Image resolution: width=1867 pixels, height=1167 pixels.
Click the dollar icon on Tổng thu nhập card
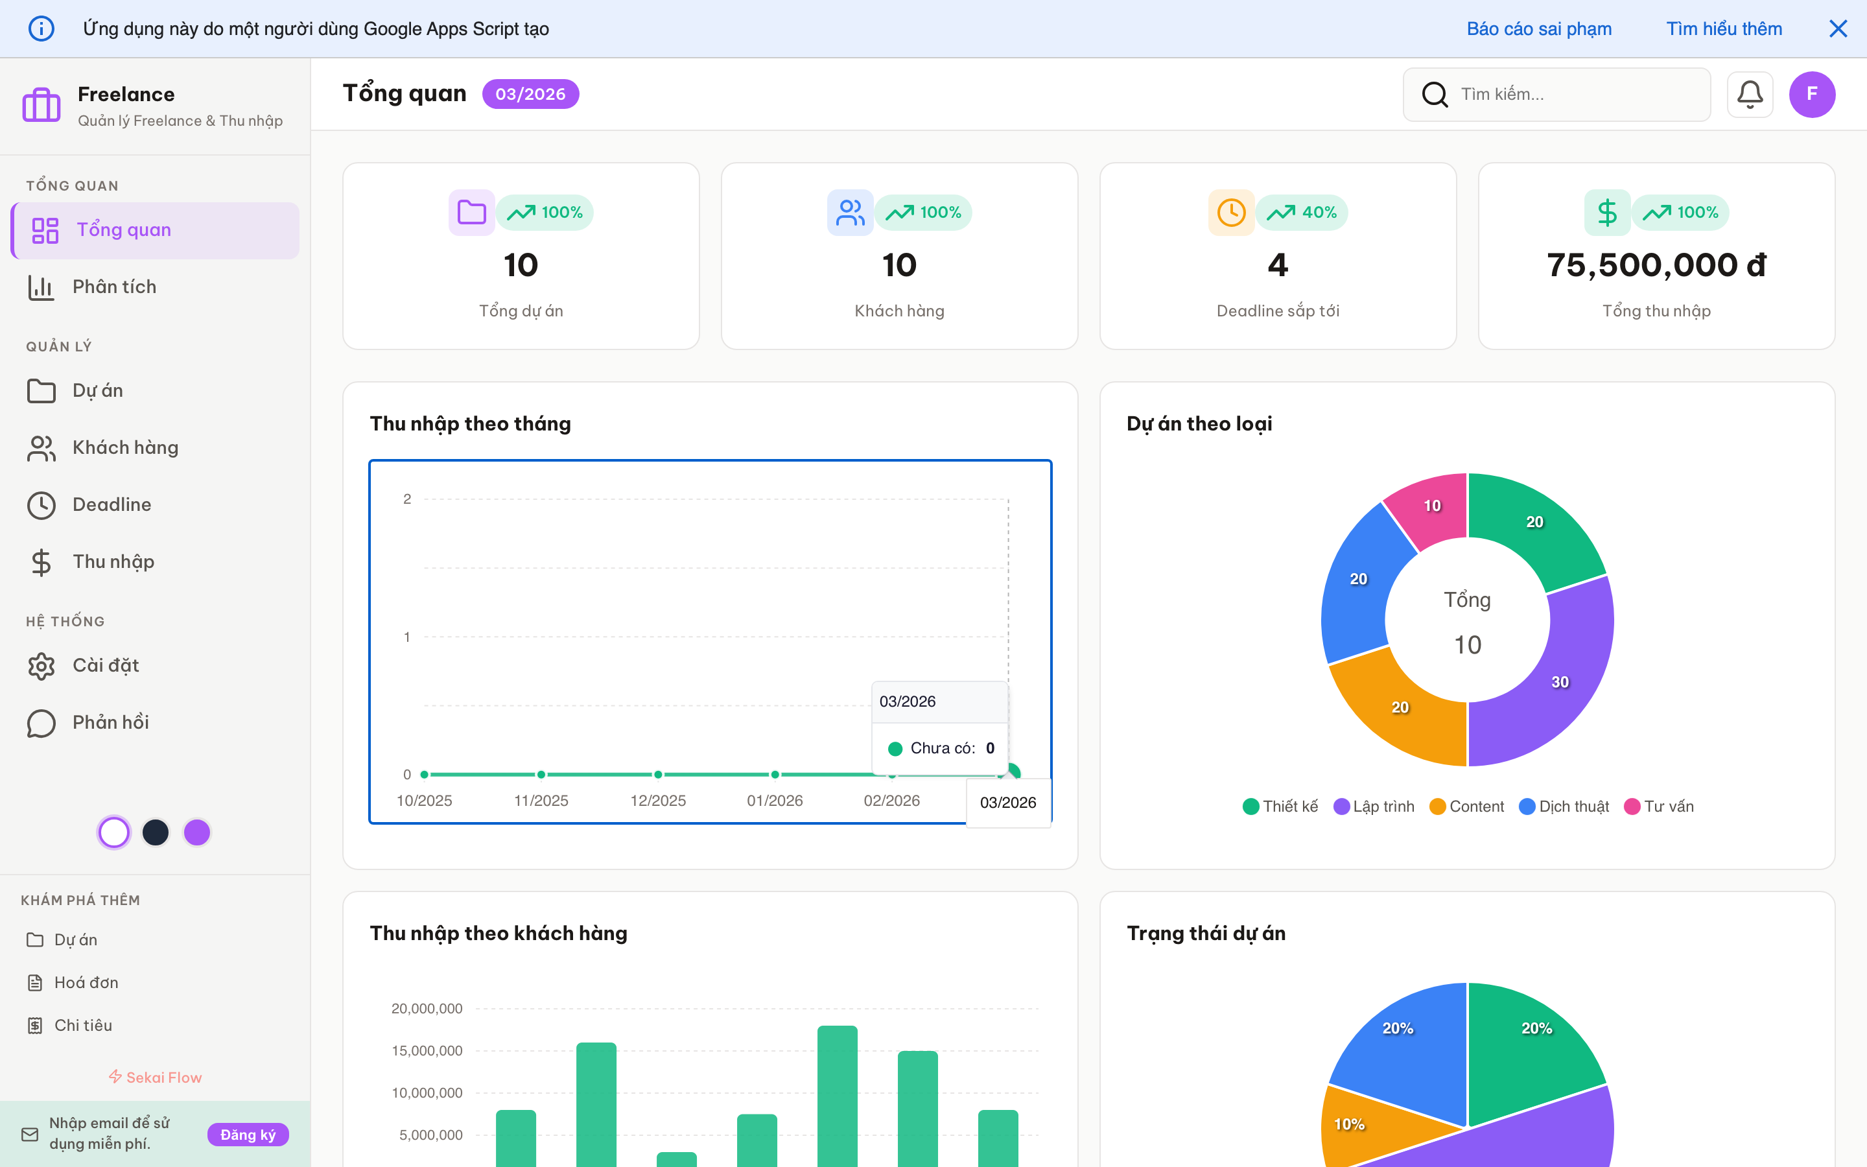coord(1607,212)
